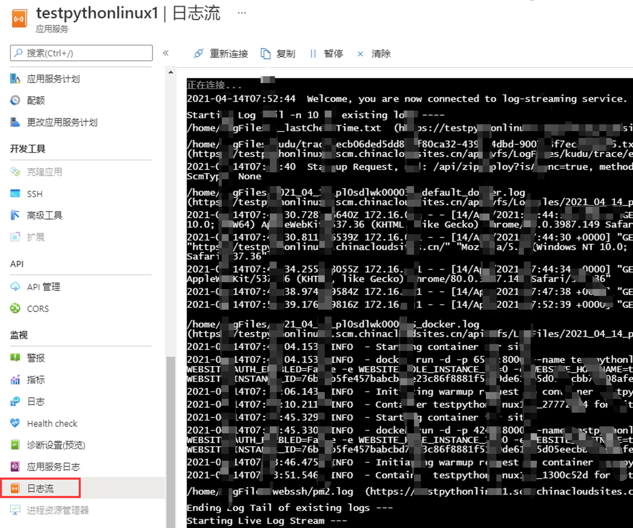The width and height of the screenshot is (633, 528).
Task: Open the Health check item
Action: click(52, 423)
